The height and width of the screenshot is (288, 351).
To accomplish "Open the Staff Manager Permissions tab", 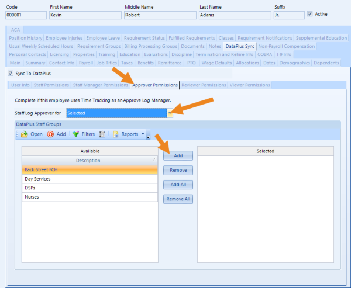I will 100,85.
